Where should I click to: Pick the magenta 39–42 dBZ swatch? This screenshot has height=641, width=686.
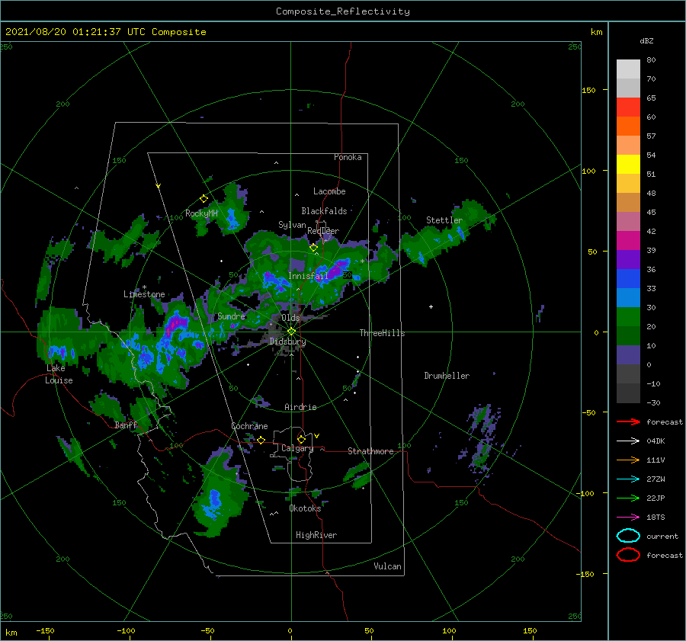coord(628,241)
